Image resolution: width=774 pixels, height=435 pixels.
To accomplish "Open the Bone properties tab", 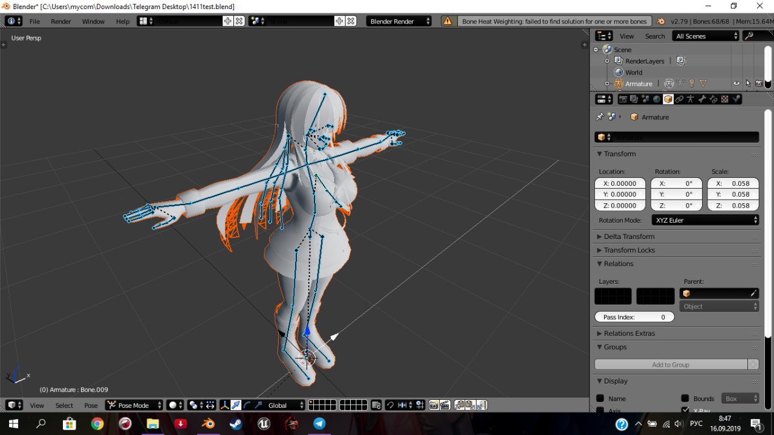I will coord(702,99).
